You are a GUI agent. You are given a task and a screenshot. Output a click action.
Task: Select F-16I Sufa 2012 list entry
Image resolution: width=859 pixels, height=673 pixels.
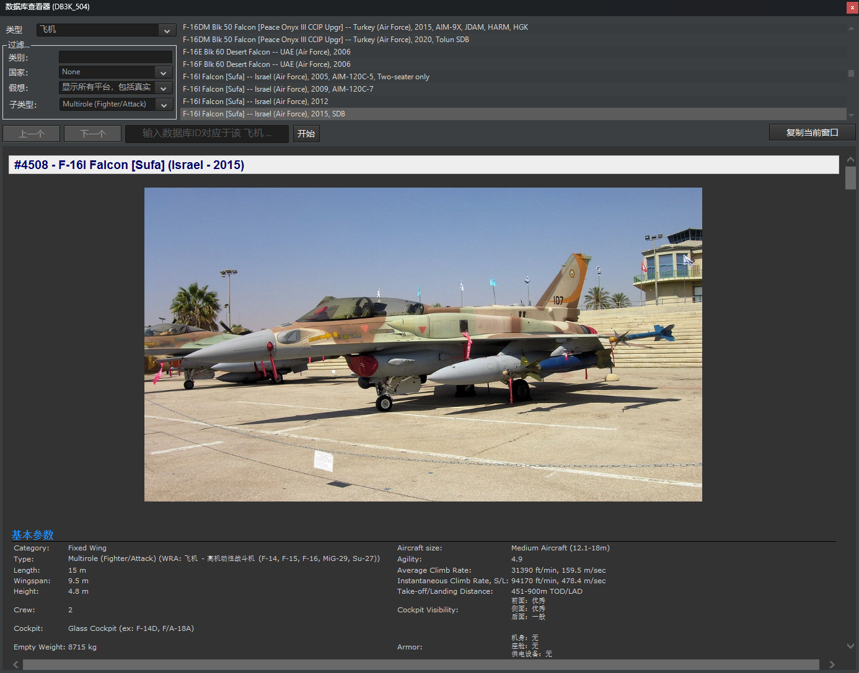pos(255,102)
